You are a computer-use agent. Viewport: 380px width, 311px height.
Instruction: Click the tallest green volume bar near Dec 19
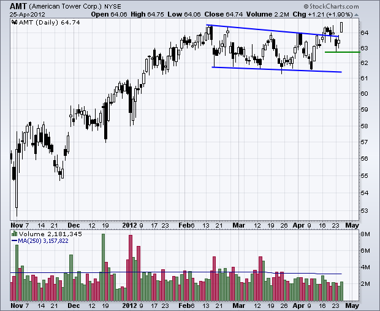click(x=103, y=267)
